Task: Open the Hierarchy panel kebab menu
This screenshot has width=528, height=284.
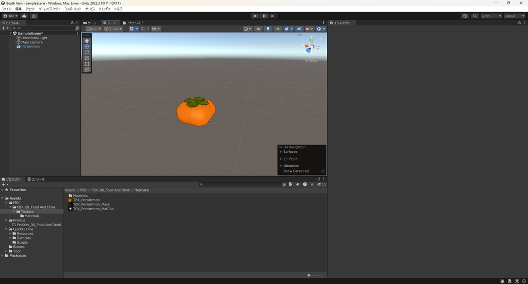Action: pyautogui.click(x=77, y=23)
